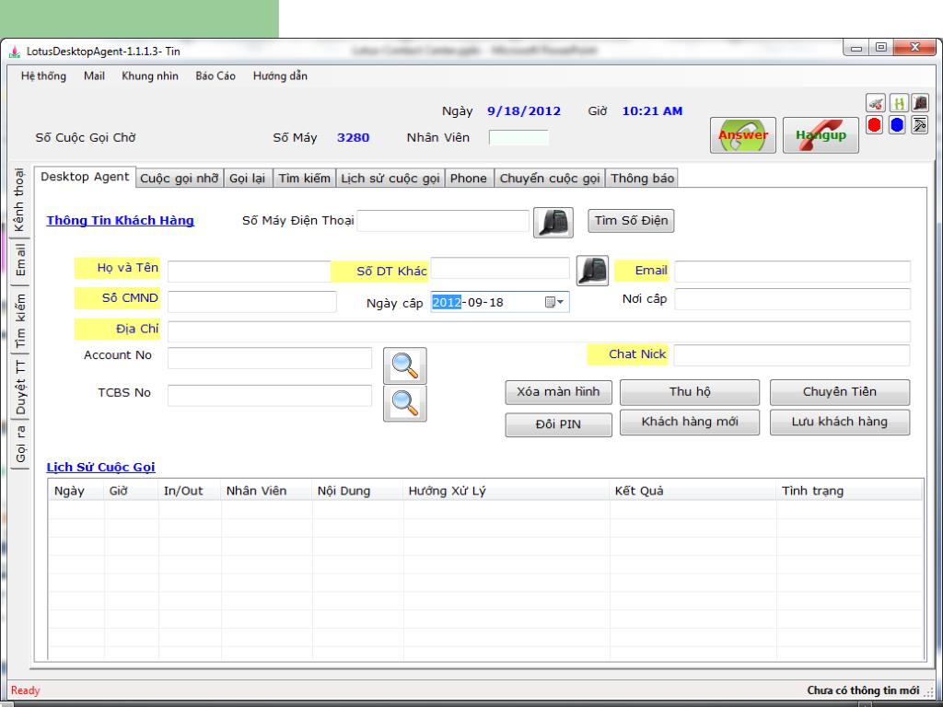943x707 pixels.
Task: Select the Kênh thoại vertical side tab
Action: (20, 200)
